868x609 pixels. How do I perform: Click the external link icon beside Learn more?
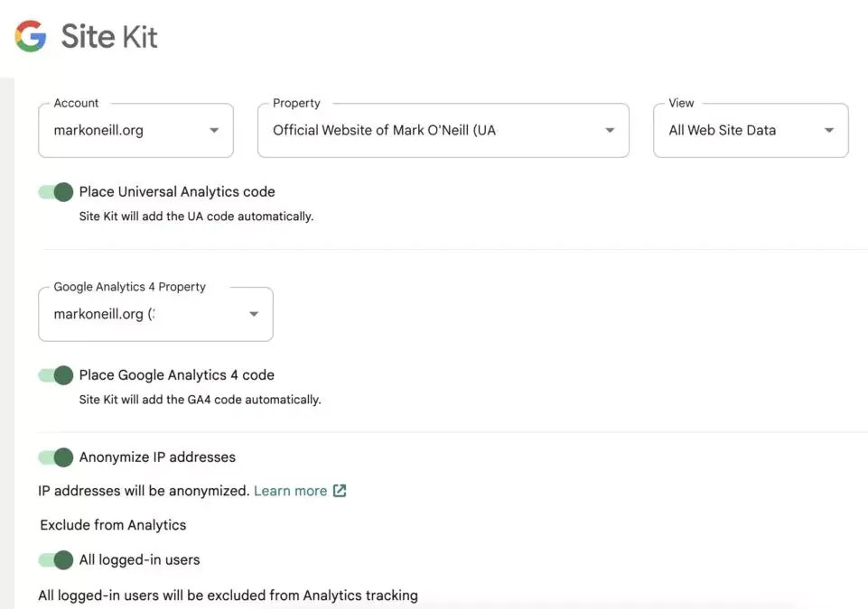[339, 490]
